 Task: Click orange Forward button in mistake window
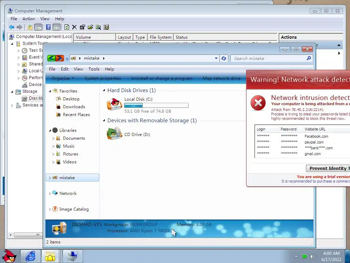60,58
